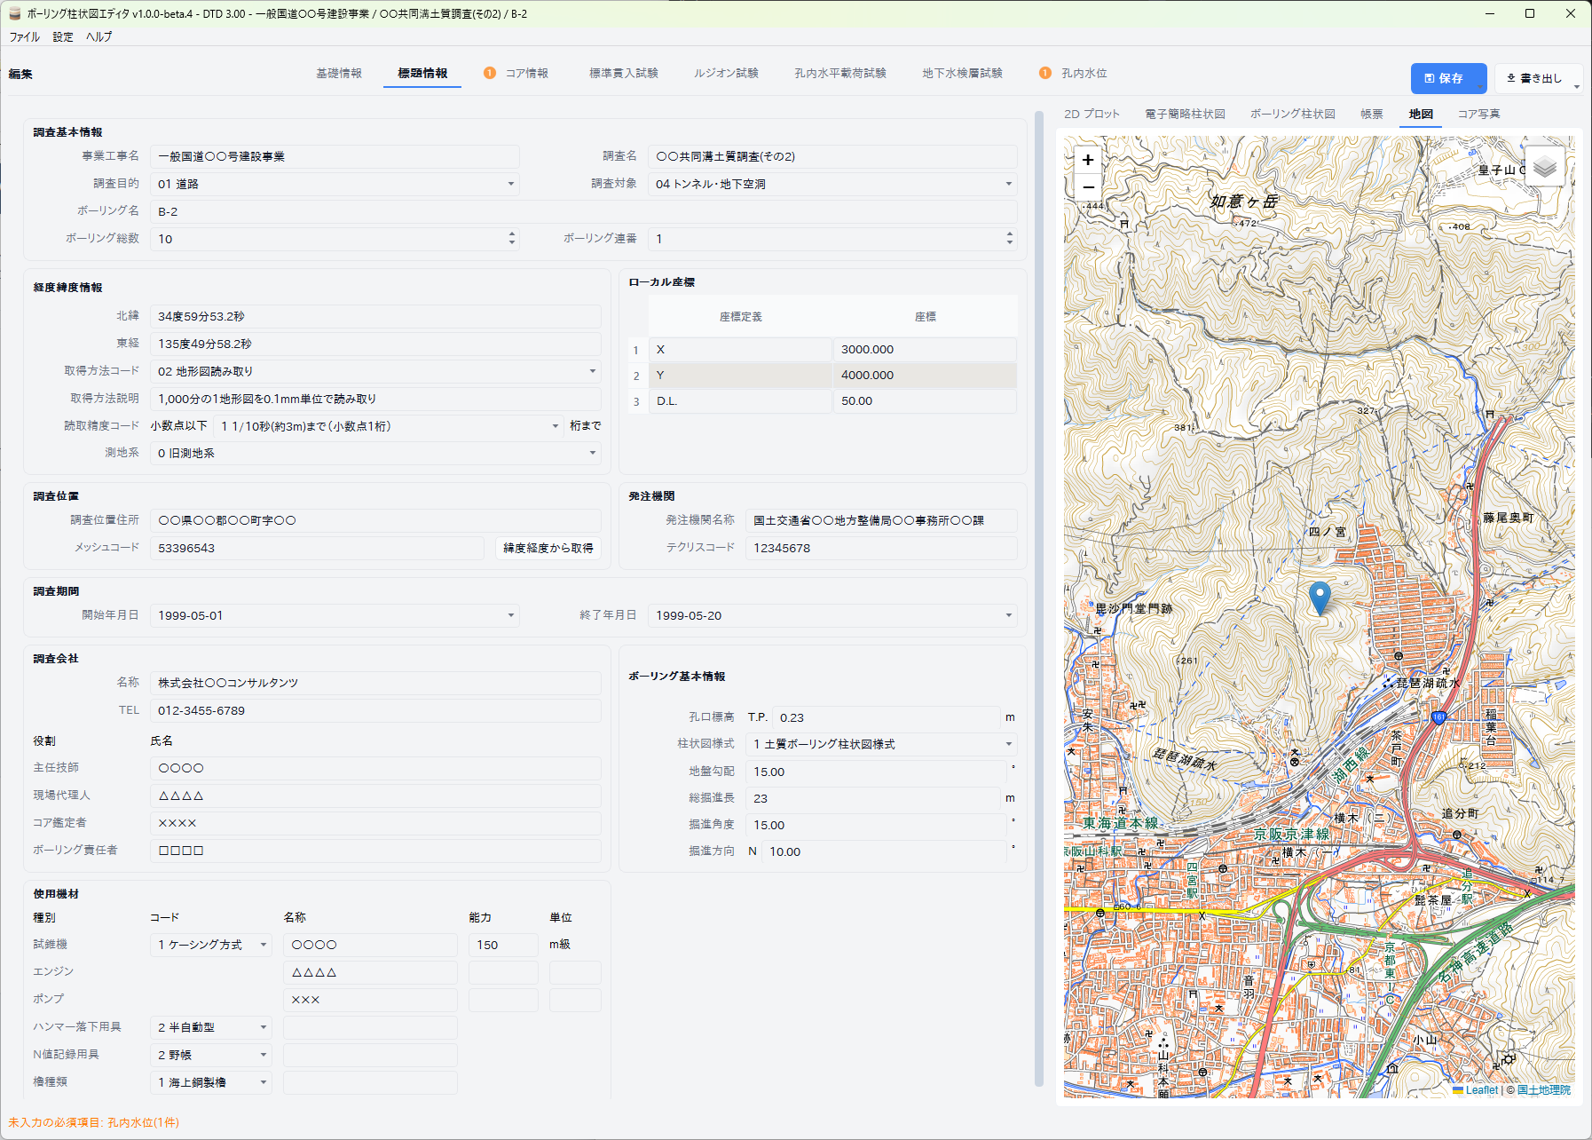Click the floppy disk icon on 保存 button
1592x1140 pixels.
(1431, 78)
